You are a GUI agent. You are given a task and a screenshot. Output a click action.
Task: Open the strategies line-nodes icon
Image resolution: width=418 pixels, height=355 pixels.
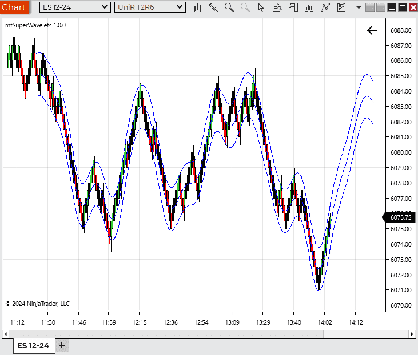(x=325, y=7)
